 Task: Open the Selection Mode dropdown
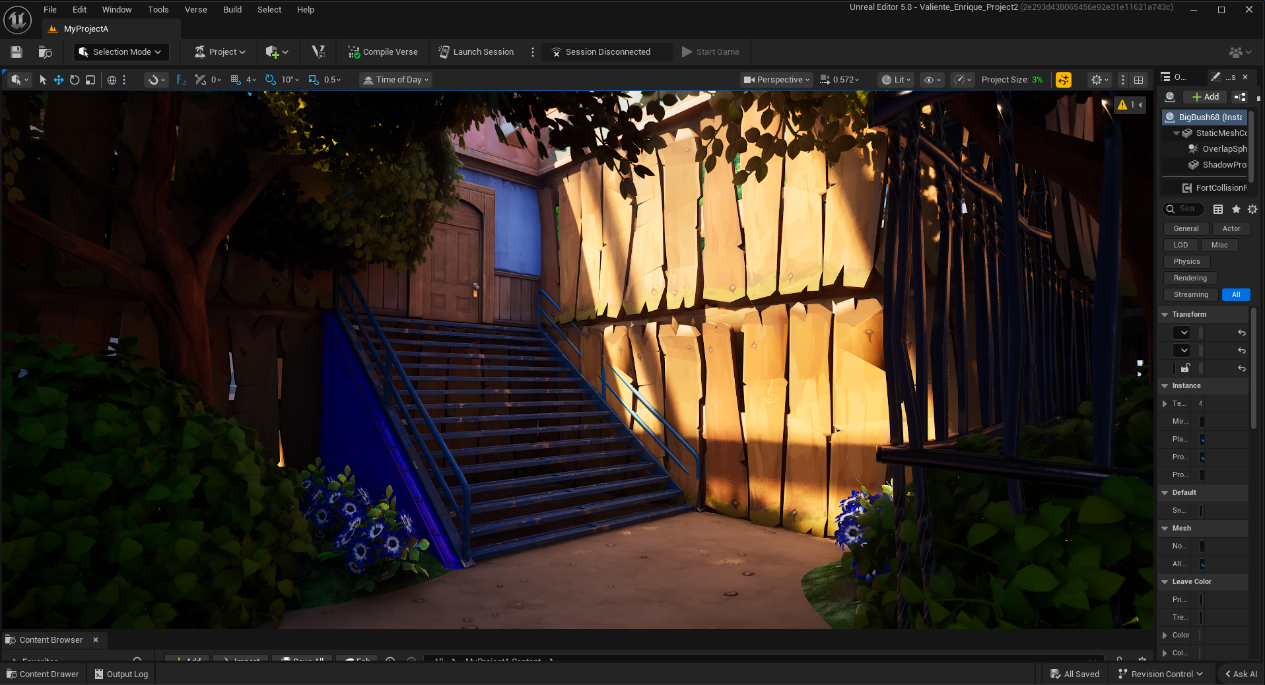pos(121,52)
